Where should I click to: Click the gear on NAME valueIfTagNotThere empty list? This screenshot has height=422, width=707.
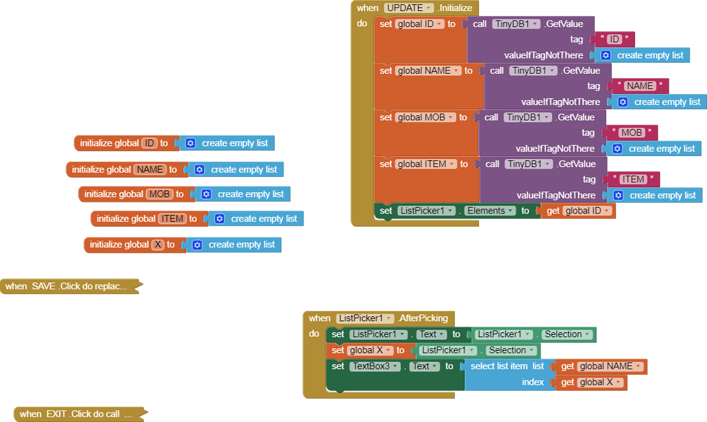(x=624, y=101)
